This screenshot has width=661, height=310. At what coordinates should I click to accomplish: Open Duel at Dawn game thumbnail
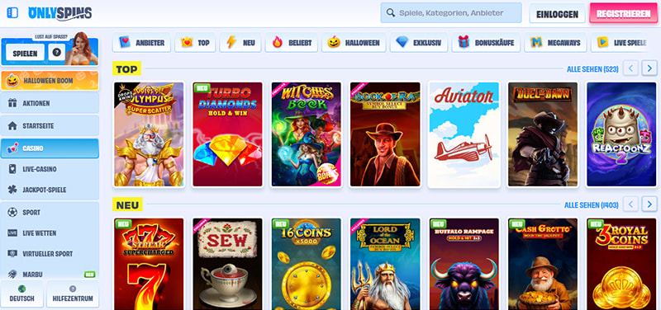coord(543,134)
